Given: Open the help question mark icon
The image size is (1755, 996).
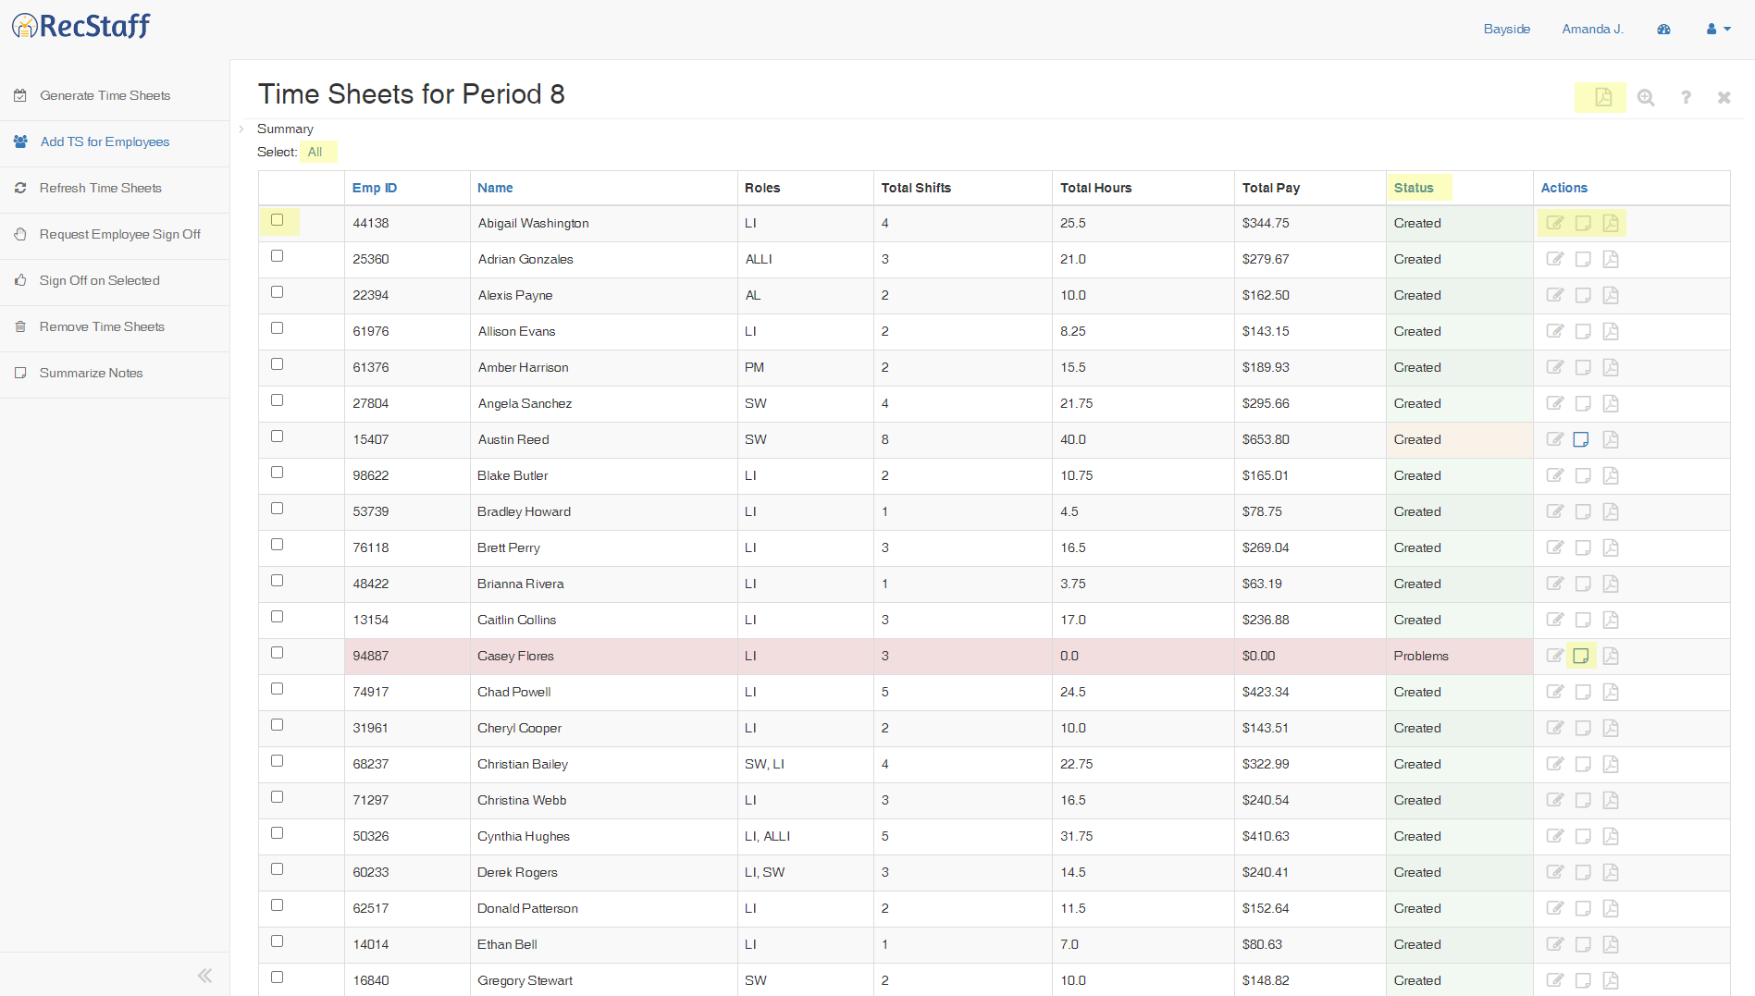Looking at the screenshot, I should (x=1686, y=97).
